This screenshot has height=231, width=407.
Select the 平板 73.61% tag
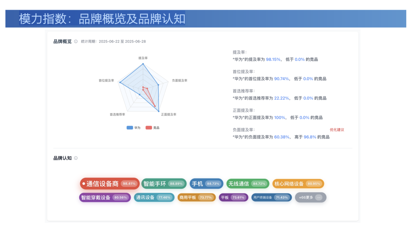click(233, 197)
